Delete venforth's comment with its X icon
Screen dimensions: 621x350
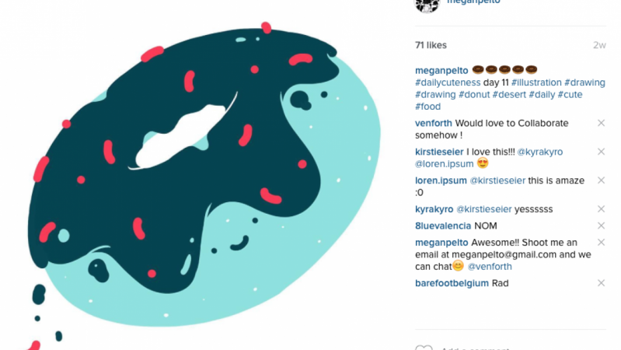pyautogui.click(x=601, y=123)
